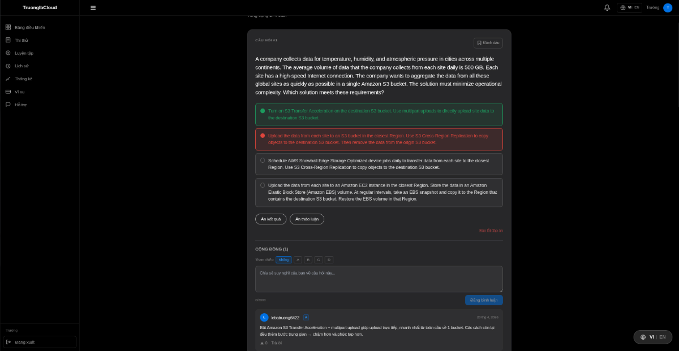
Task: Click the globe icon in floating language pill
Action: click(x=643, y=337)
